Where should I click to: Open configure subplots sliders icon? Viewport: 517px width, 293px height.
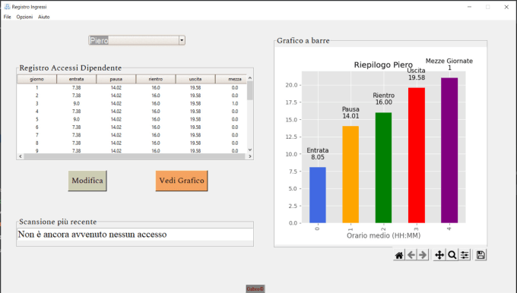pyautogui.click(x=465, y=255)
